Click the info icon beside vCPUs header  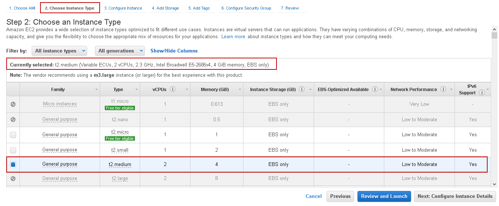pyautogui.click(x=173, y=89)
